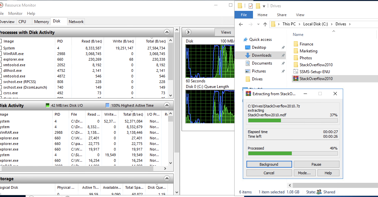Click the pin icon beside Pictures
Viewport: 378px width, 197px height.
coord(283,71)
